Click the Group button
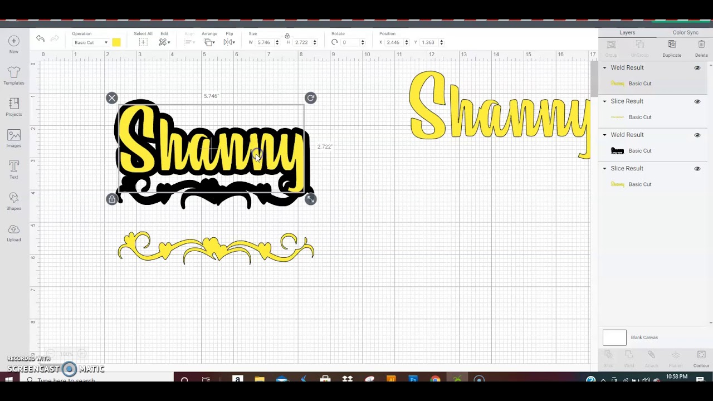Screen dimensions: 713x401 [611, 48]
